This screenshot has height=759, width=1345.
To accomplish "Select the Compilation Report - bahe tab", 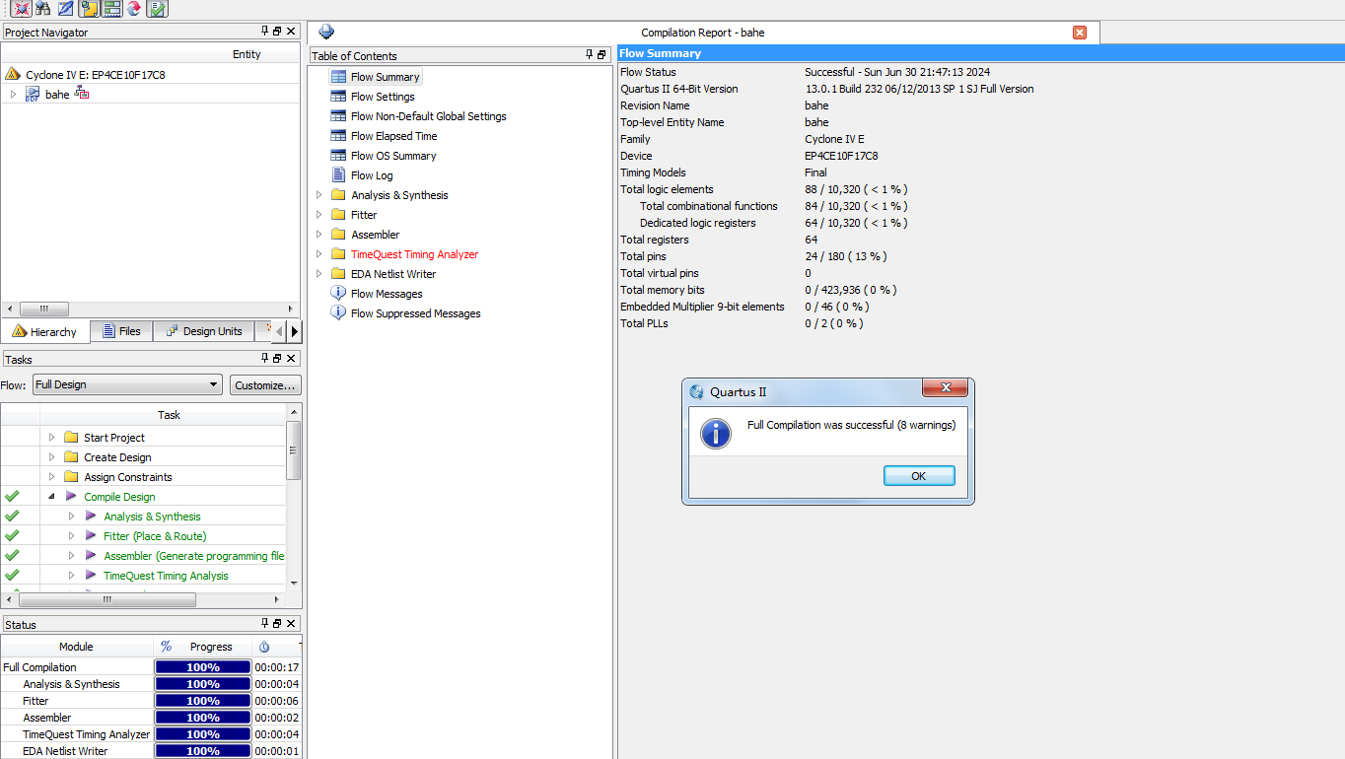I will tap(703, 33).
